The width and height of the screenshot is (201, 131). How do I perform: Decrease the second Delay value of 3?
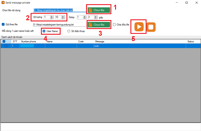[x=96, y=18]
